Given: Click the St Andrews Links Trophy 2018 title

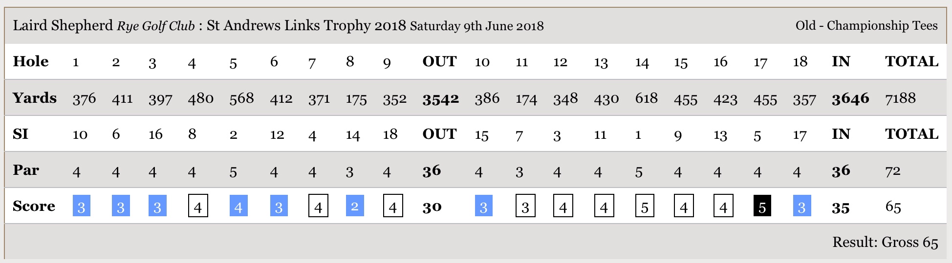Looking at the screenshot, I should pyautogui.click(x=306, y=25).
